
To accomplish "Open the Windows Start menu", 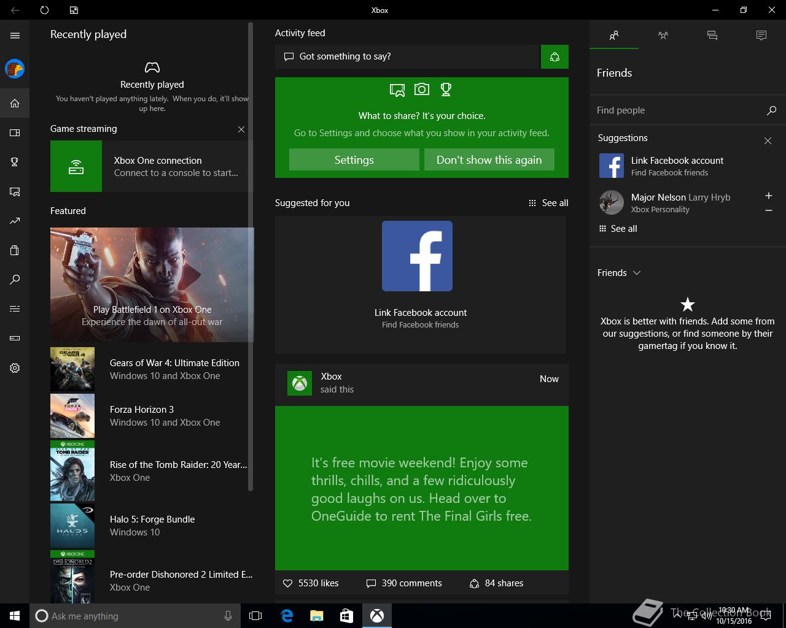I will pos(15,616).
